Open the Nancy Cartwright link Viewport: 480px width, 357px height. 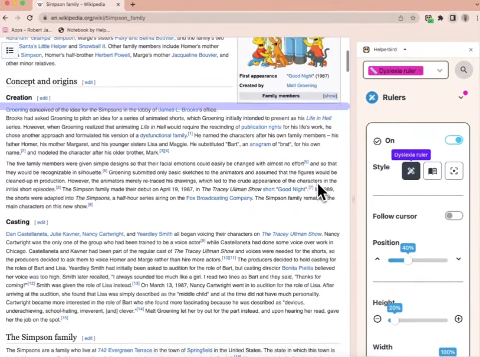pos(103,234)
